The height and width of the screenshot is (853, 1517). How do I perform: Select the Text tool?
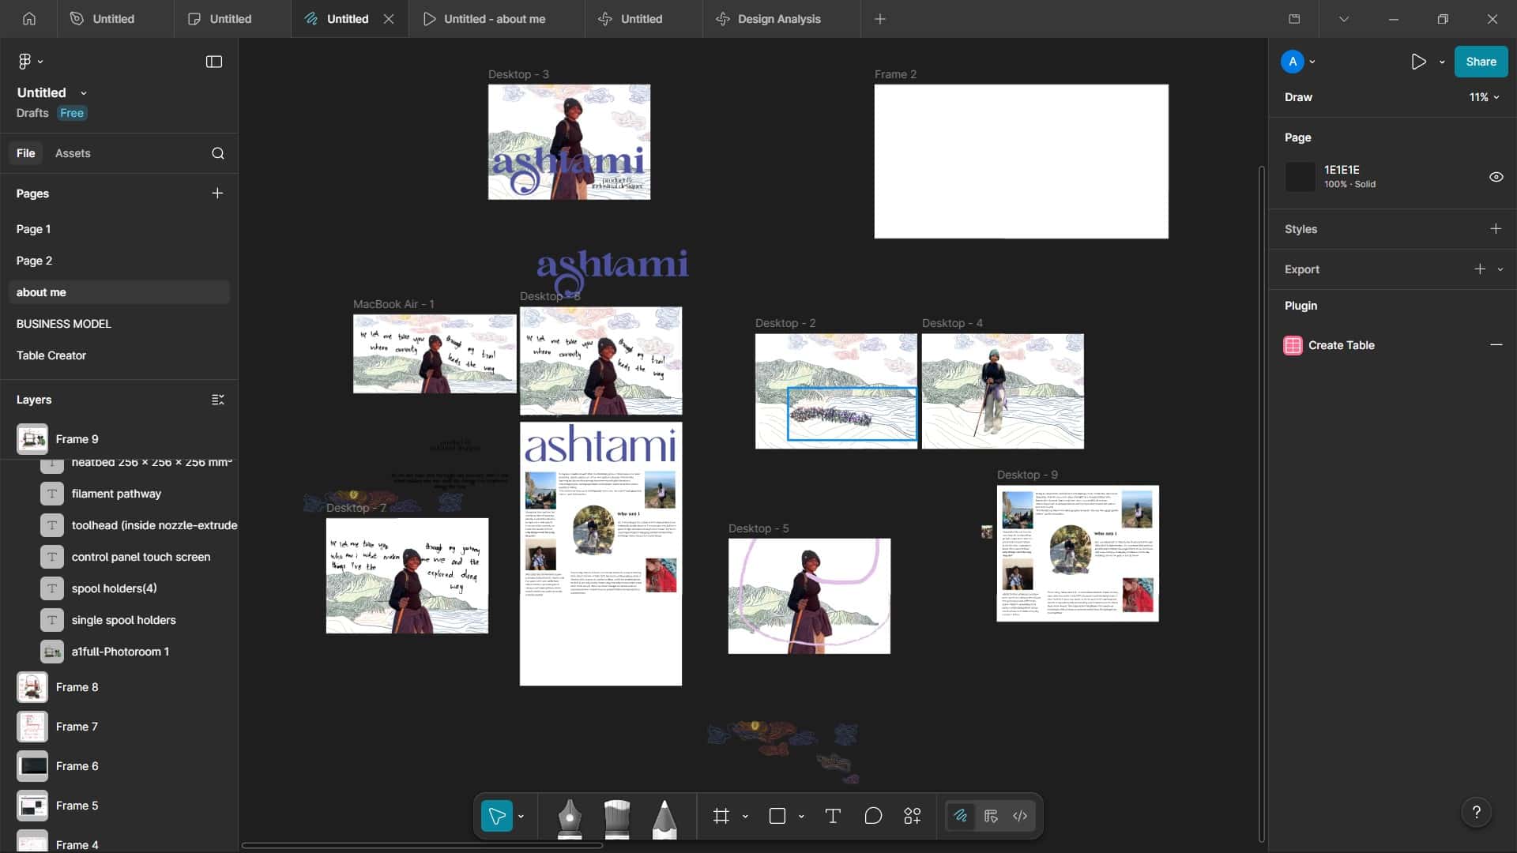(x=832, y=817)
